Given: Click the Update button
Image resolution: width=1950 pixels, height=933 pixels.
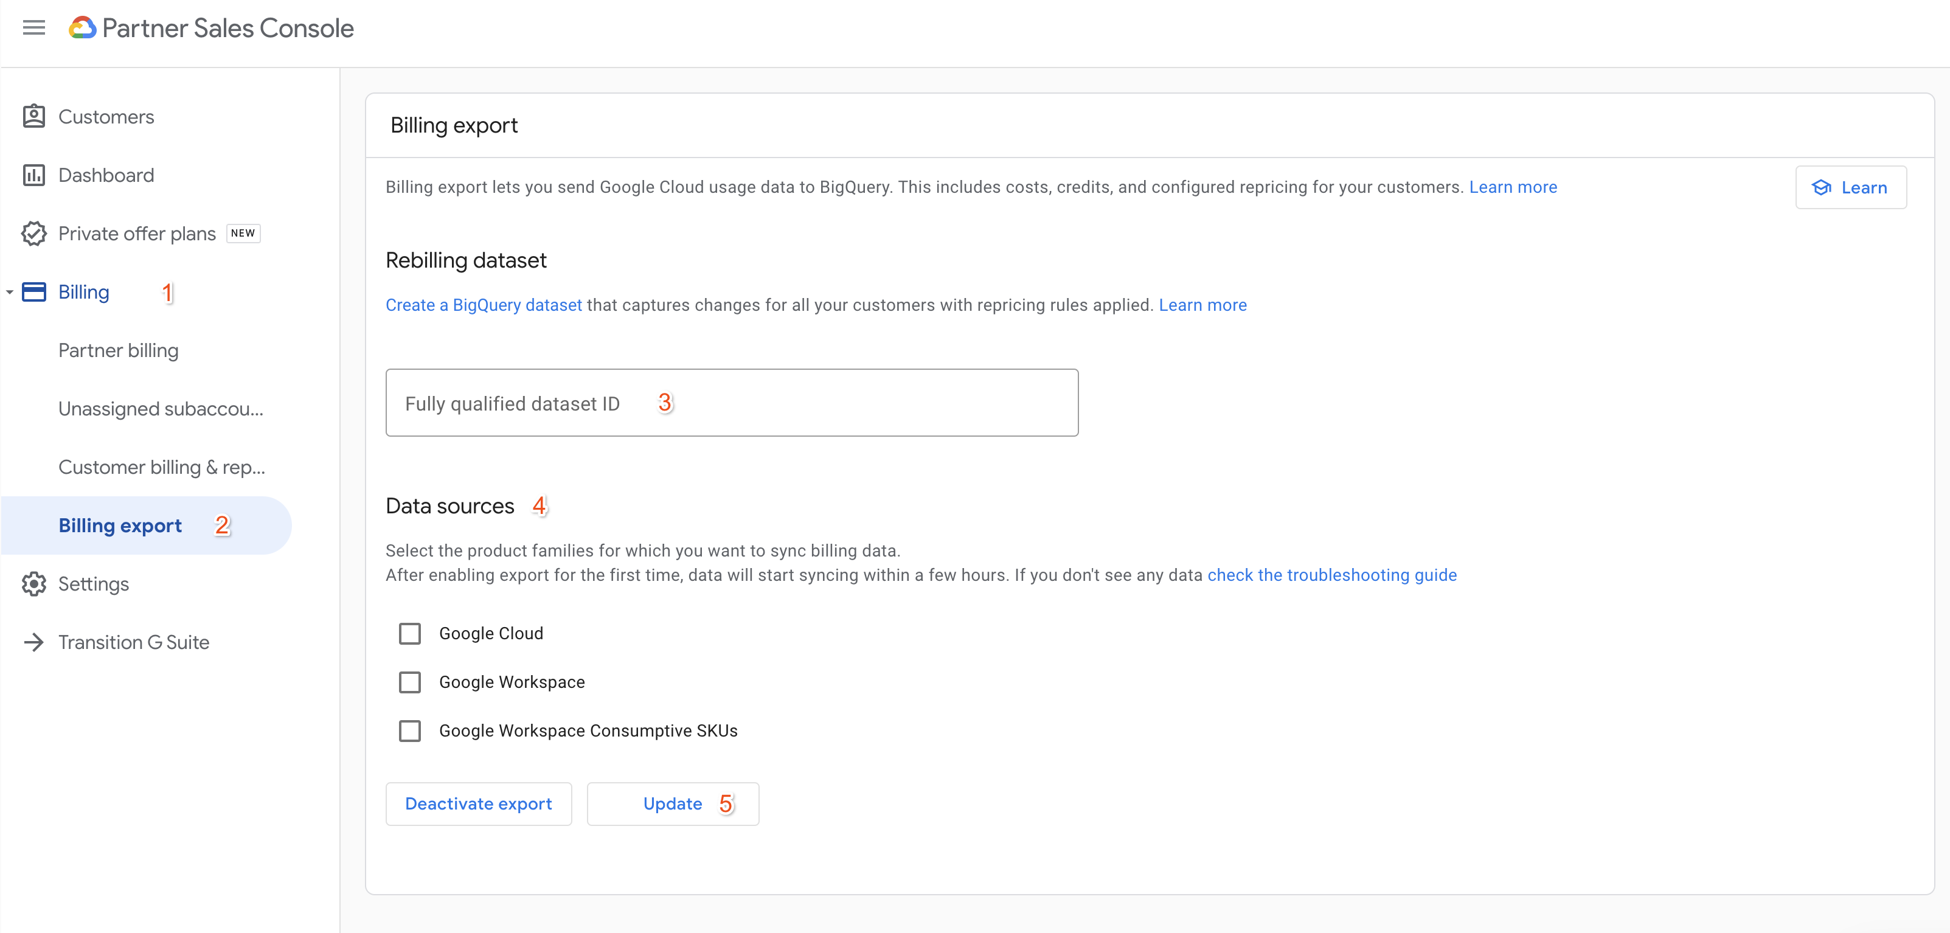Looking at the screenshot, I should point(671,802).
